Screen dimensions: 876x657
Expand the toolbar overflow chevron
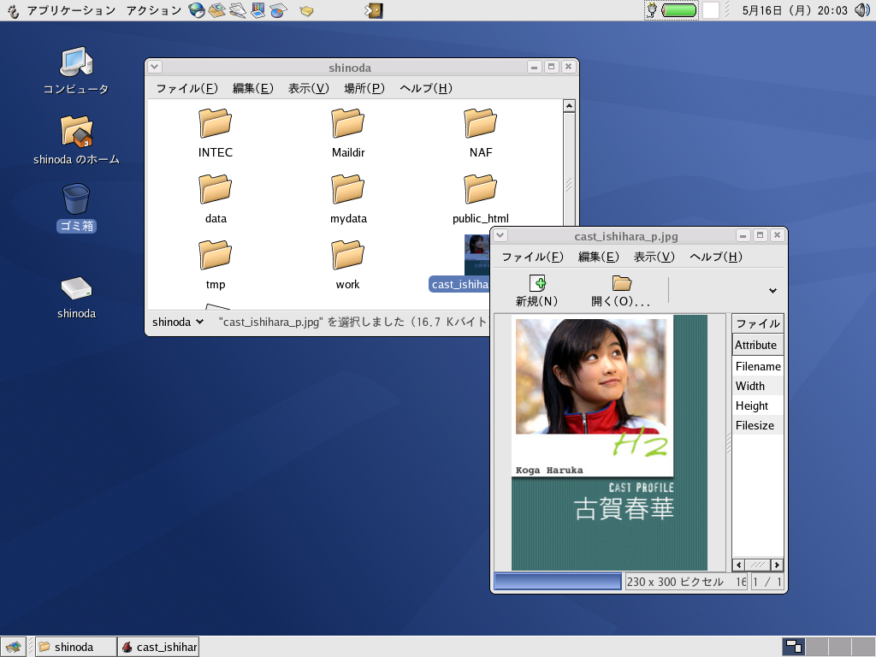tap(772, 291)
